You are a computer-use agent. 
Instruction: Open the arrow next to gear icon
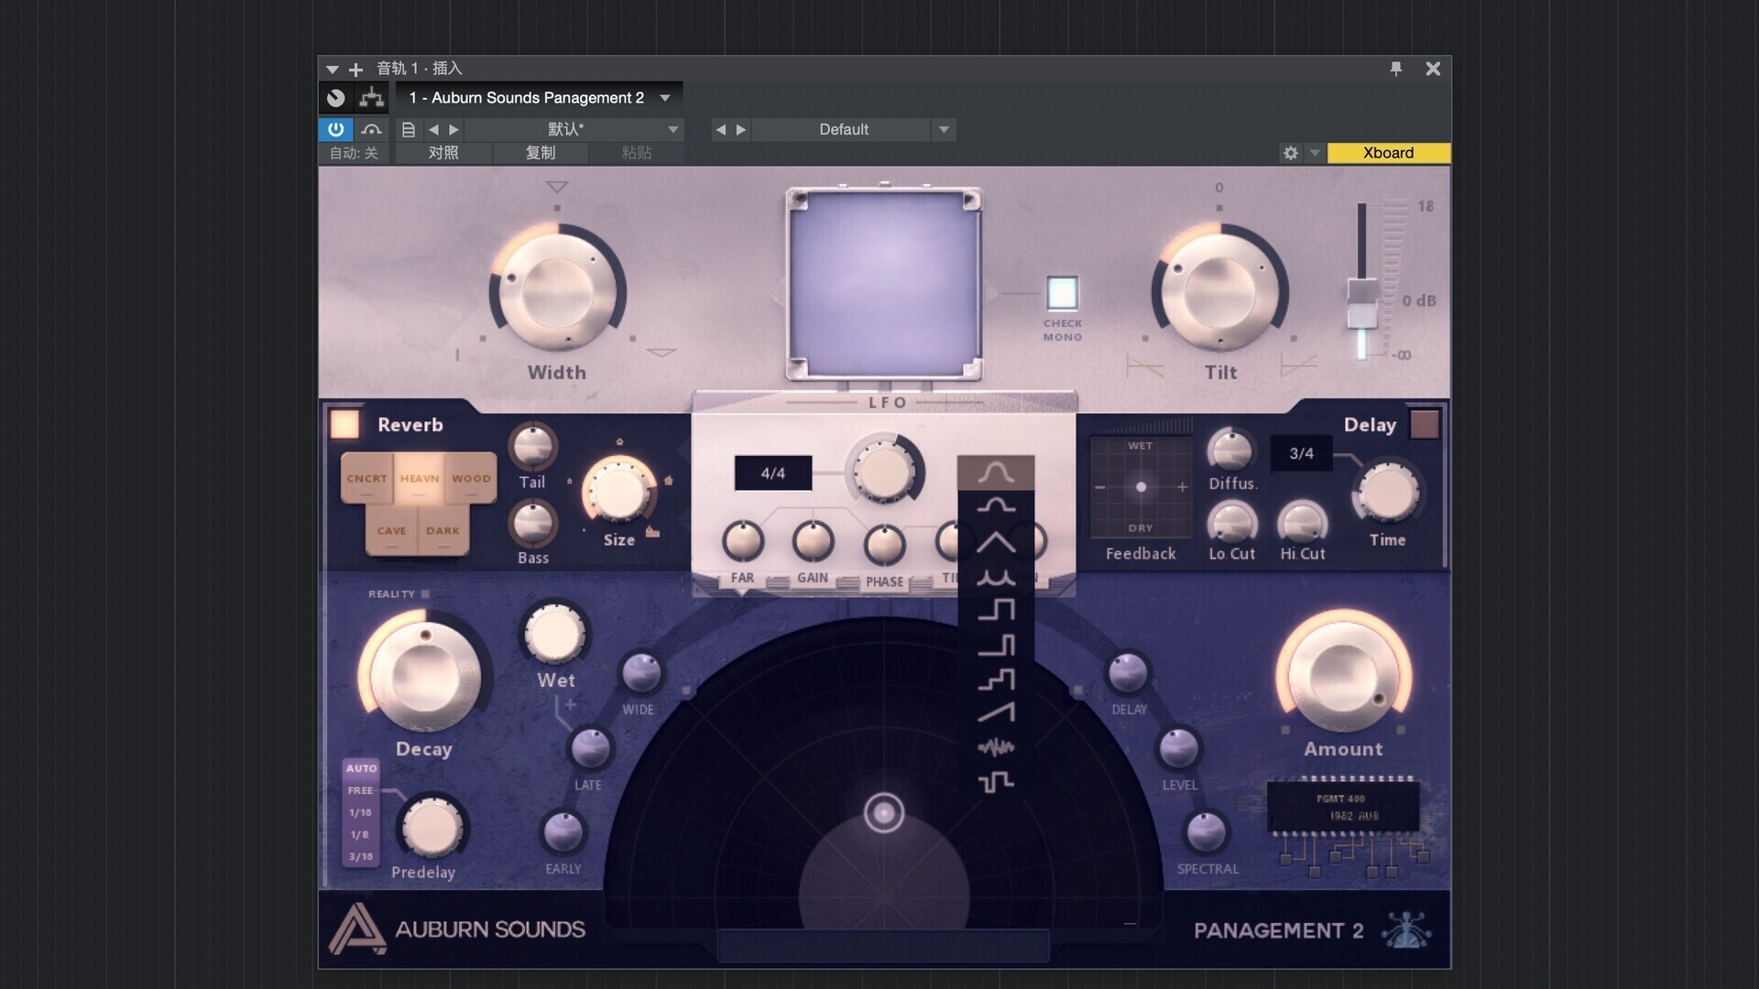[x=1315, y=153]
